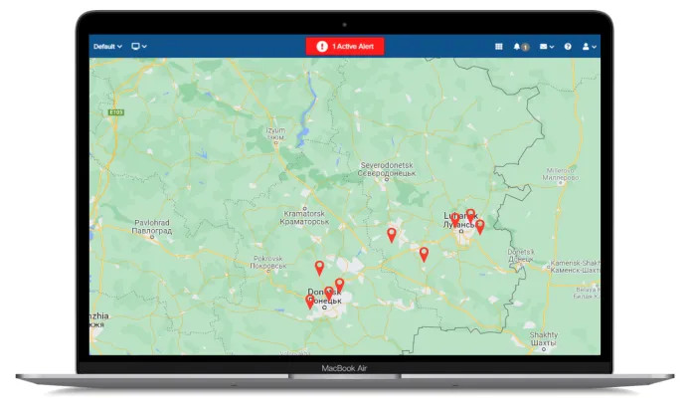Click the Izyum city label
Viewport: 690px width, 409px height.
(276, 133)
